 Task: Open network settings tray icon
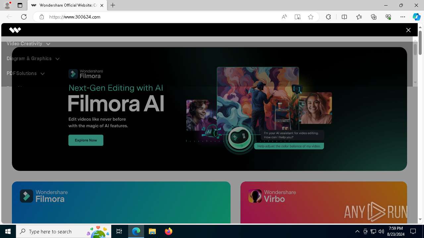(x=373, y=231)
